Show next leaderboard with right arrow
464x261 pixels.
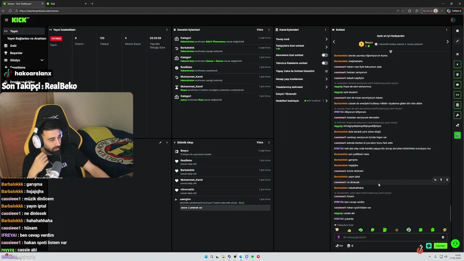pos(447,42)
